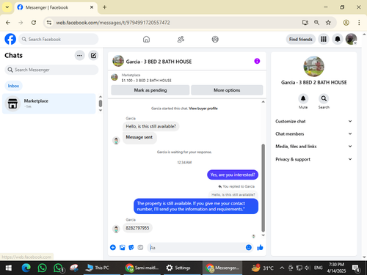This screenshot has width=367, height=275.
Task: Click 'Hello, is this still available?' message bubble
Action: pyautogui.click(x=150, y=126)
